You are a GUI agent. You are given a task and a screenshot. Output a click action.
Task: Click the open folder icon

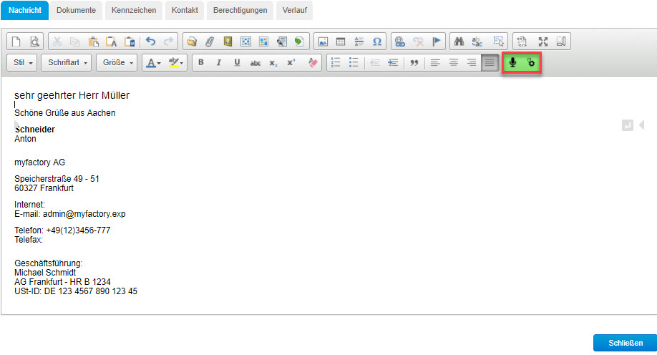pyautogui.click(x=192, y=42)
